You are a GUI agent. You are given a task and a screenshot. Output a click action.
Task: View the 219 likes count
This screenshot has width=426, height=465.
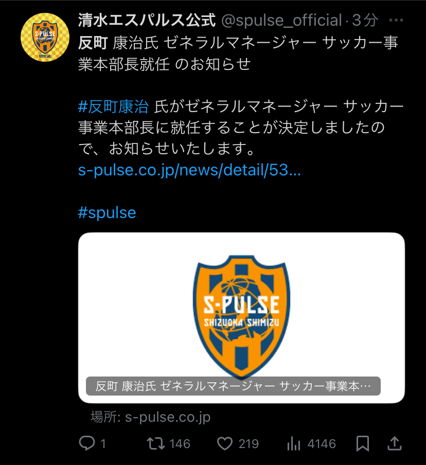point(248,444)
